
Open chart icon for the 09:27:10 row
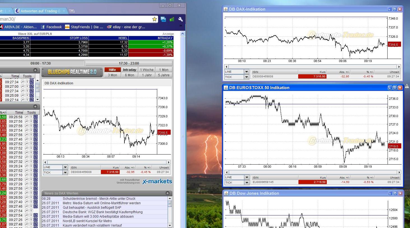pyautogui.click(x=27, y=175)
